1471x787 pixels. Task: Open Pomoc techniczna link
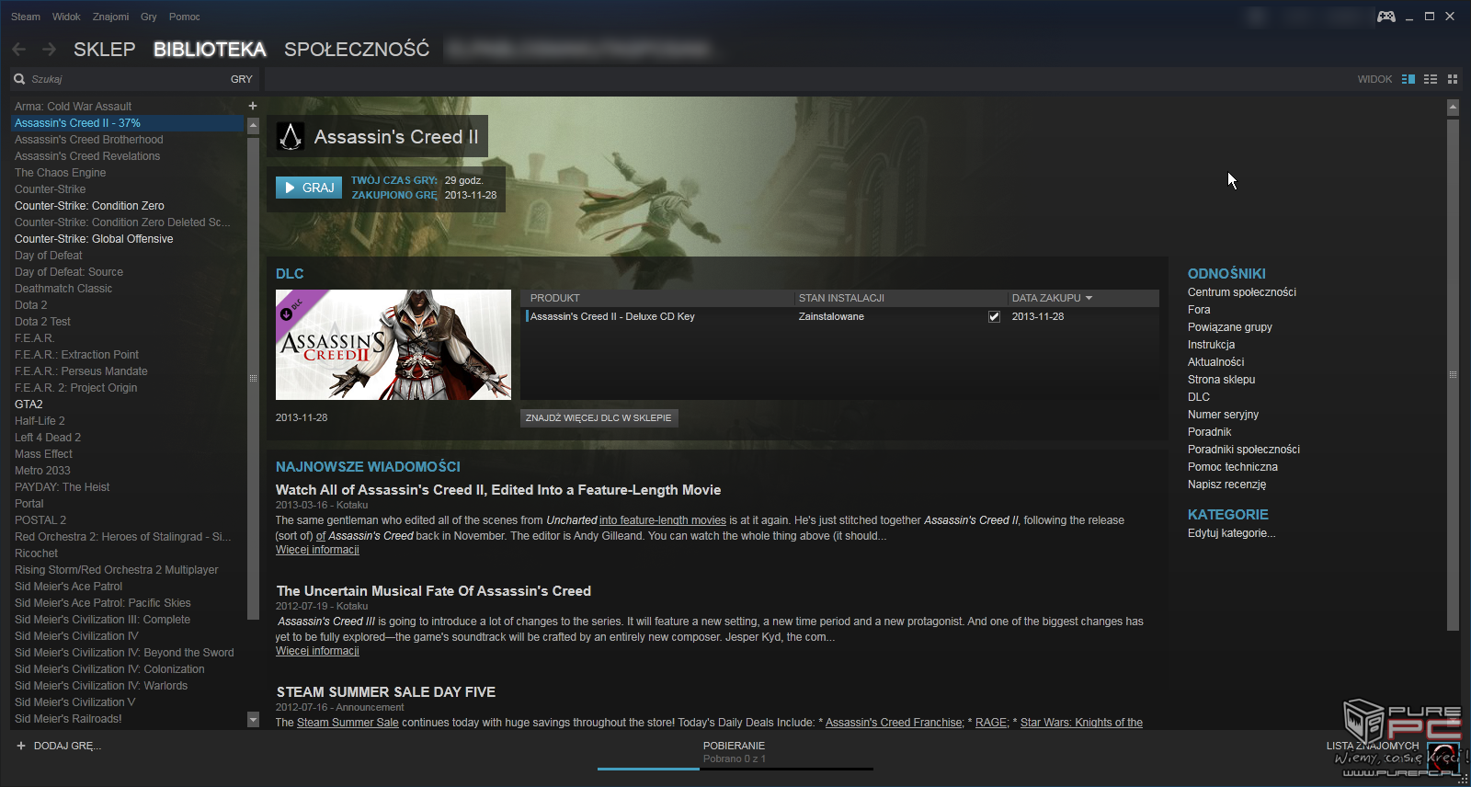pos(1233,467)
